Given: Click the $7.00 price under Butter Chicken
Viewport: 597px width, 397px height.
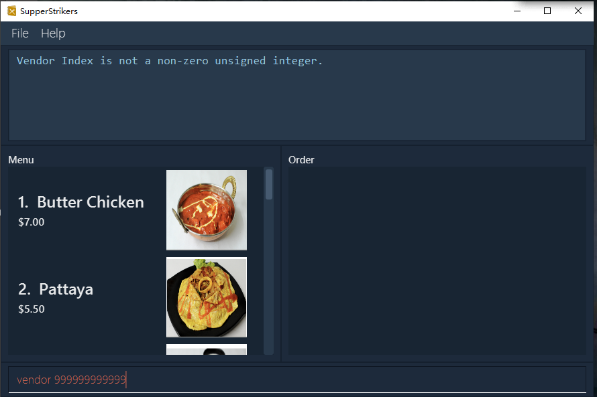Looking at the screenshot, I should coord(32,222).
